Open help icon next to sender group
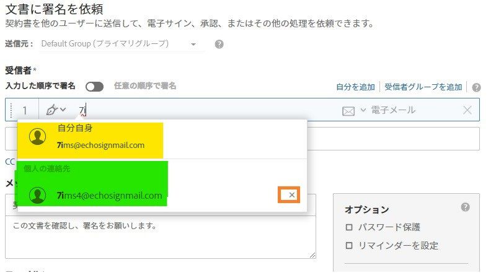Viewport: 496px width, 278px height. pos(219,45)
